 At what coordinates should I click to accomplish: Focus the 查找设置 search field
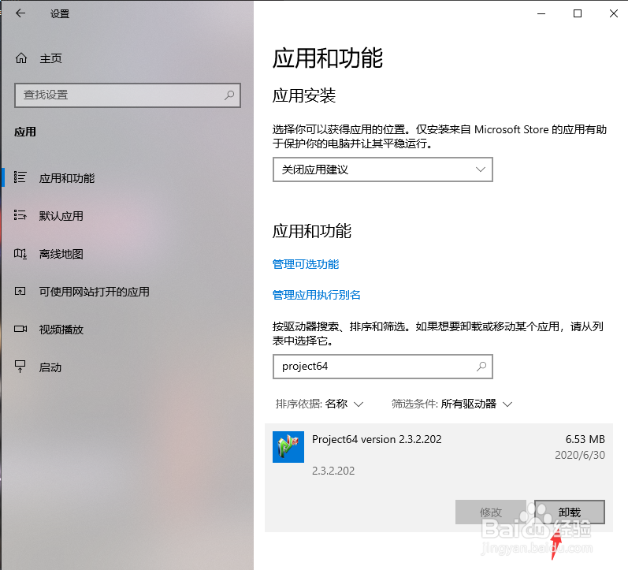[x=128, y=95]
